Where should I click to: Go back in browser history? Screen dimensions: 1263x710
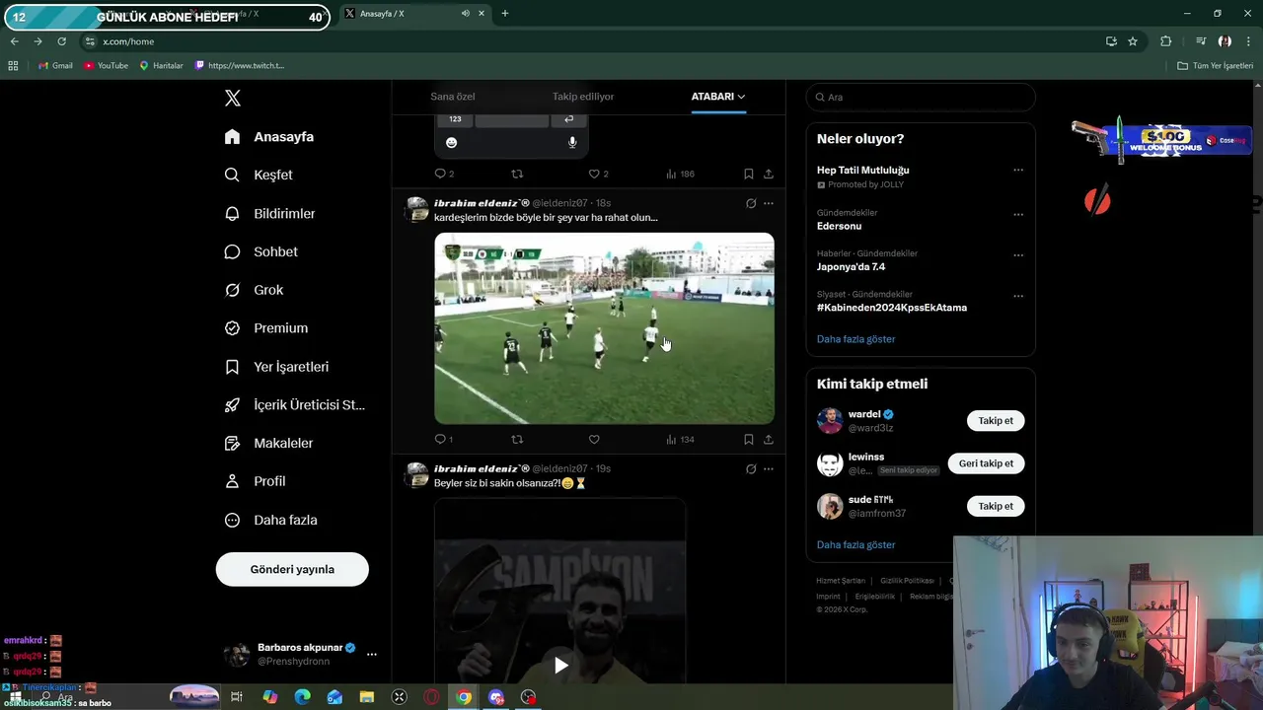[14, 41]
